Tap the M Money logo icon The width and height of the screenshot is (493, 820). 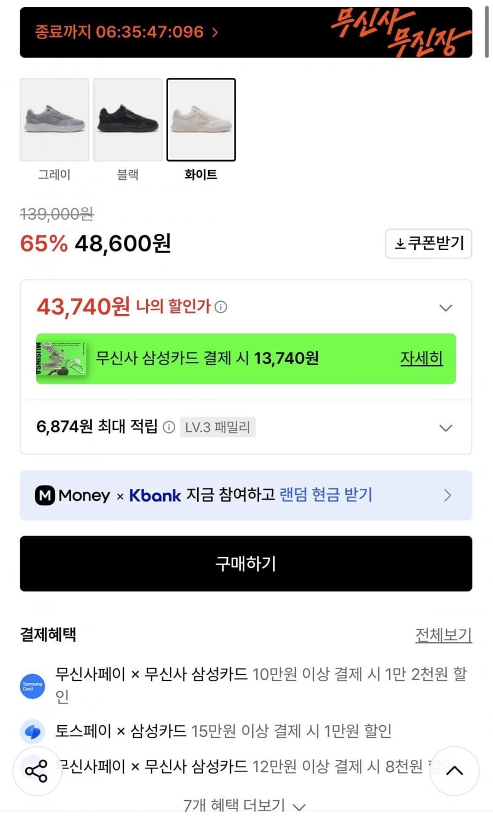45,496
